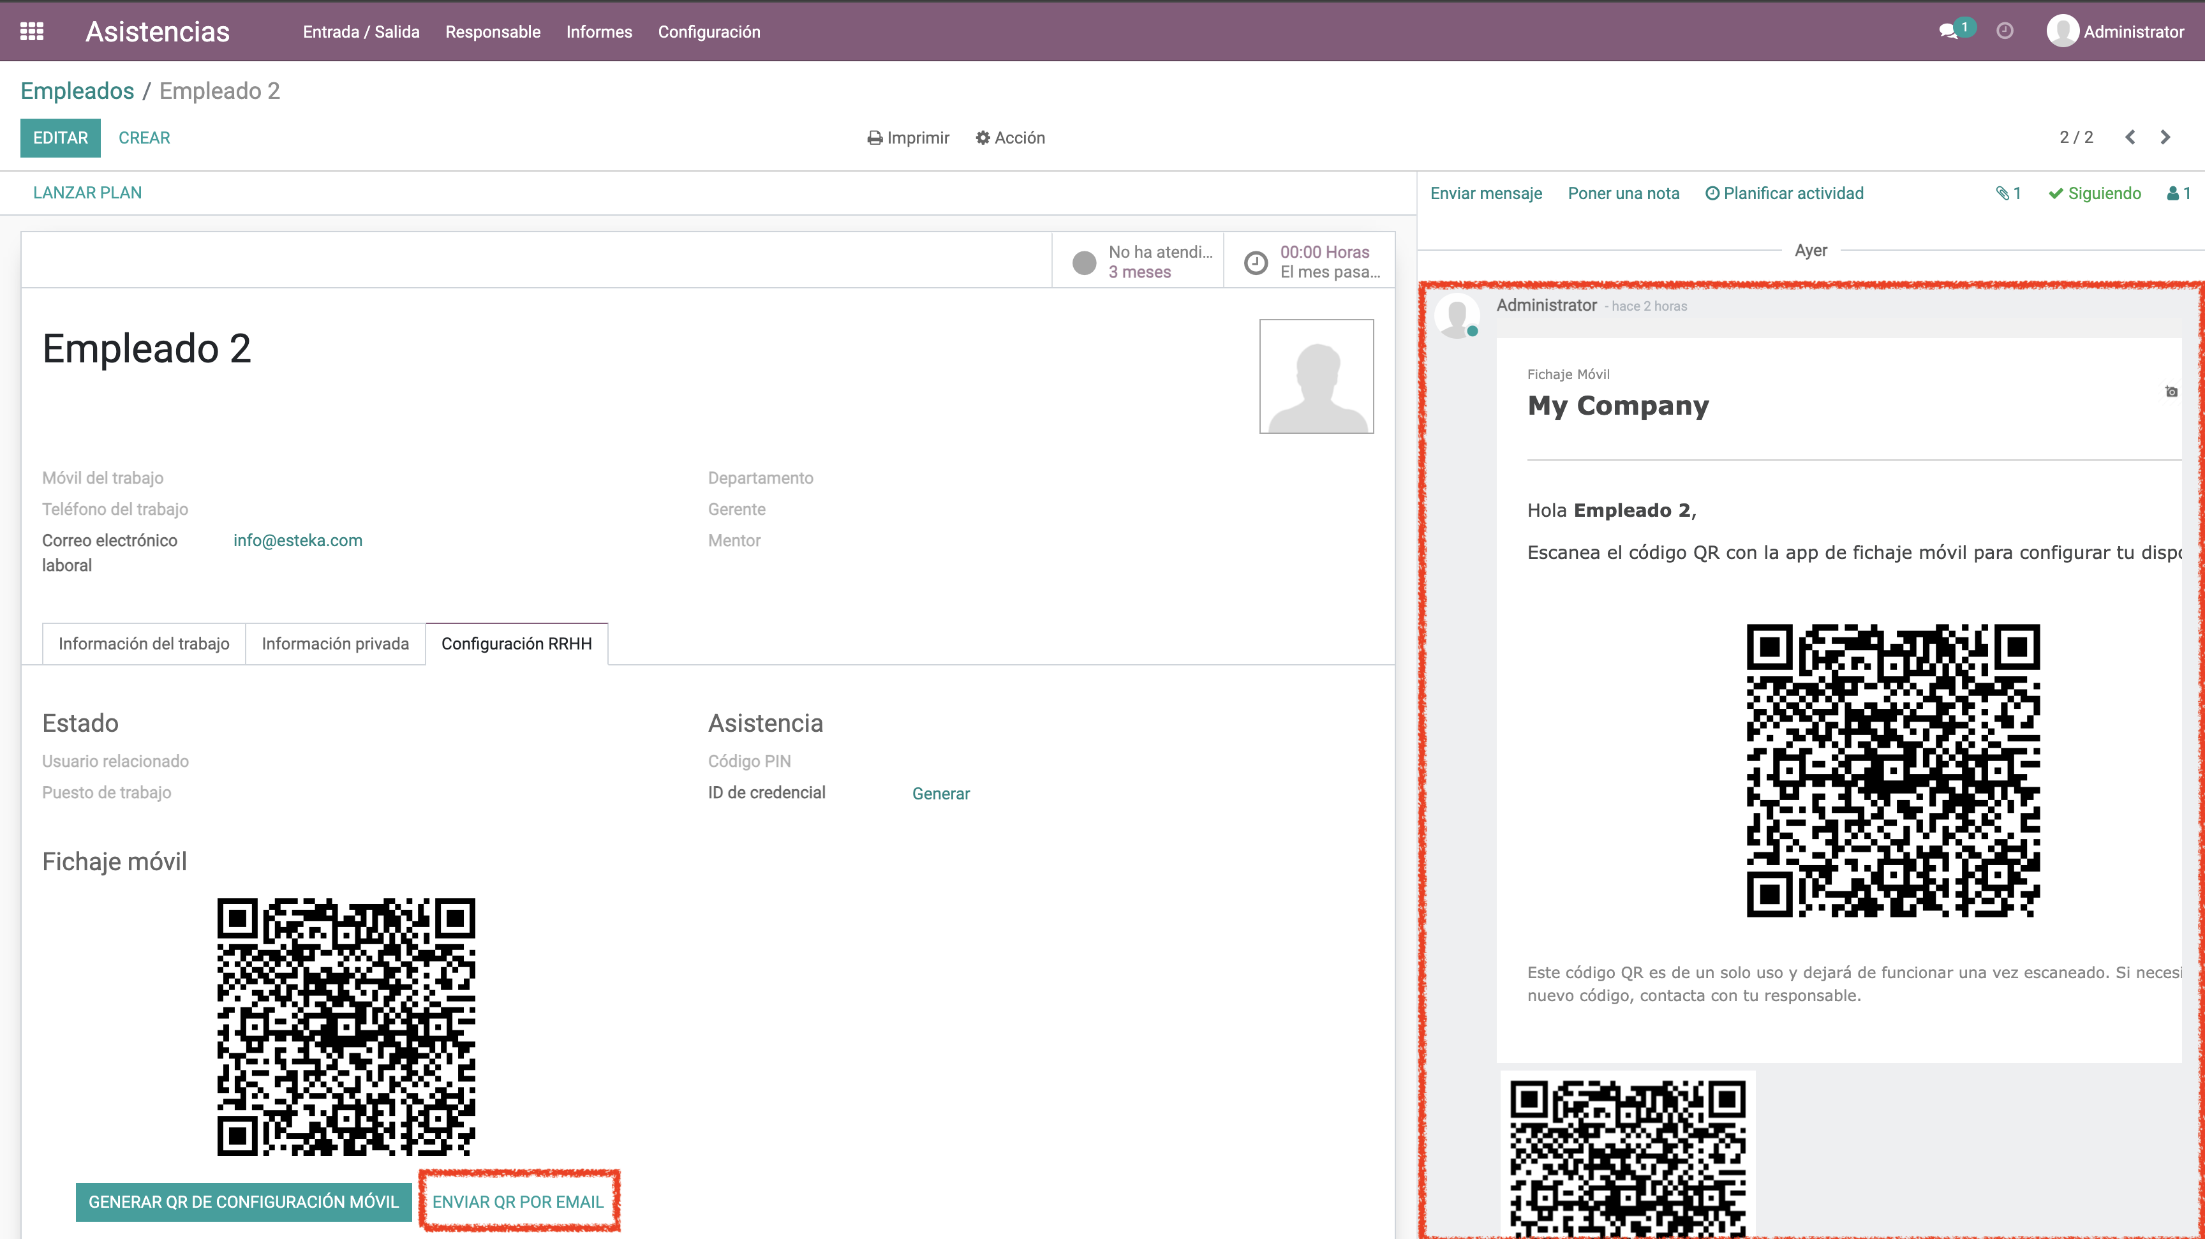Open the 00:00 Horas stat button
The height and width of the screenshot is (1239, 2205).
click(1310, 262)
